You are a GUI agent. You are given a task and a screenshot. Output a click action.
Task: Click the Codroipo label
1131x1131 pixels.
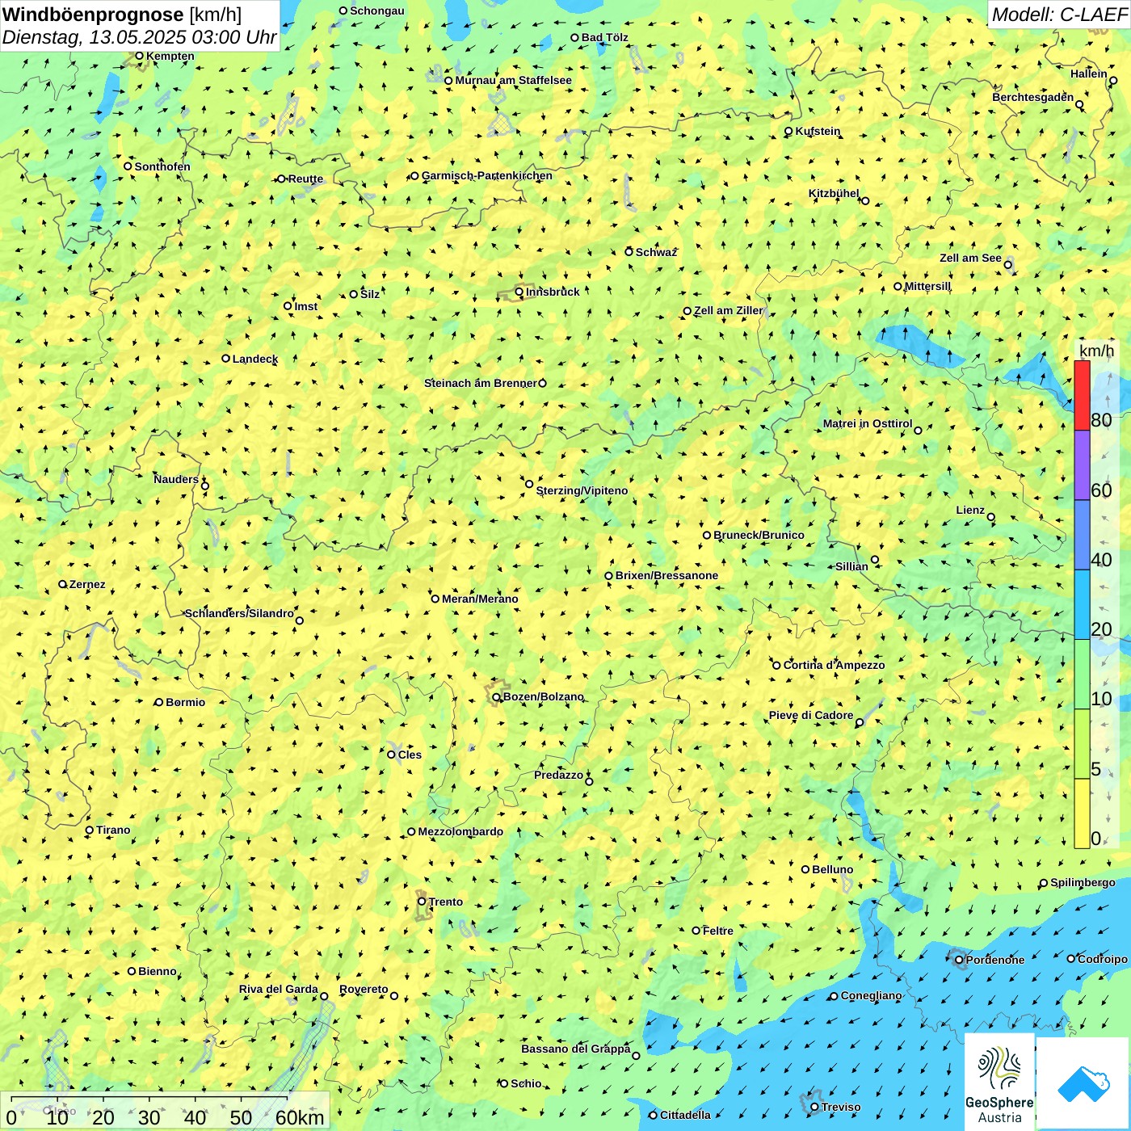coord(1103,959)
